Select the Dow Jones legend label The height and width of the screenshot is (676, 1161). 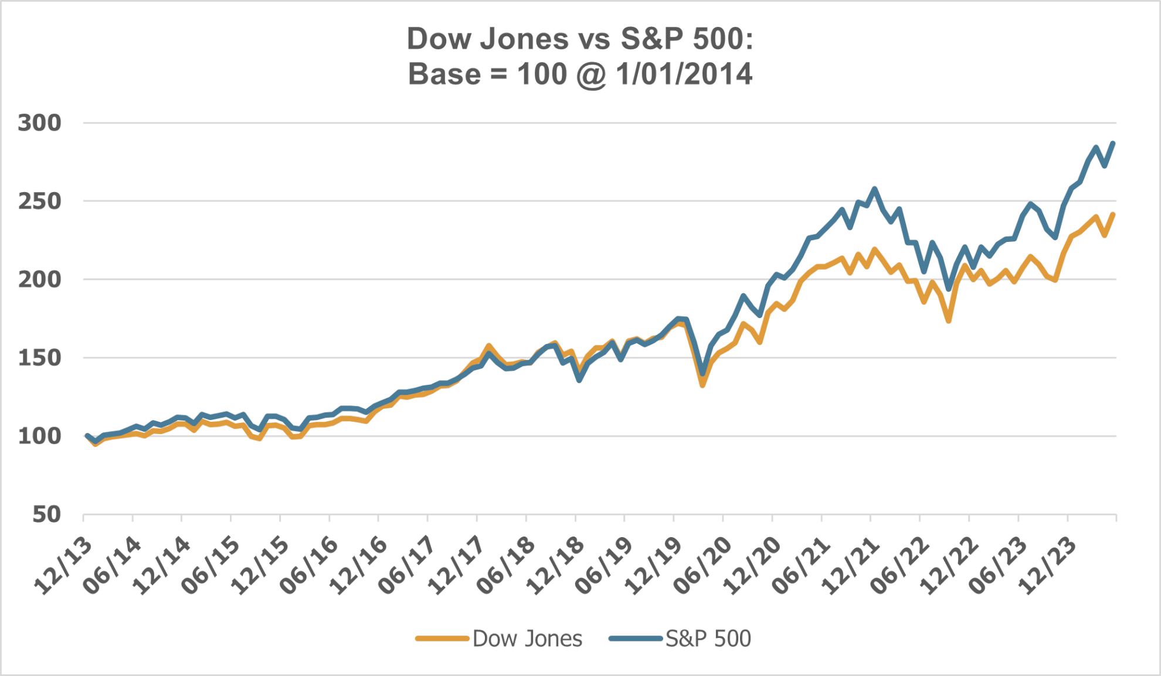tap(527, 639)
